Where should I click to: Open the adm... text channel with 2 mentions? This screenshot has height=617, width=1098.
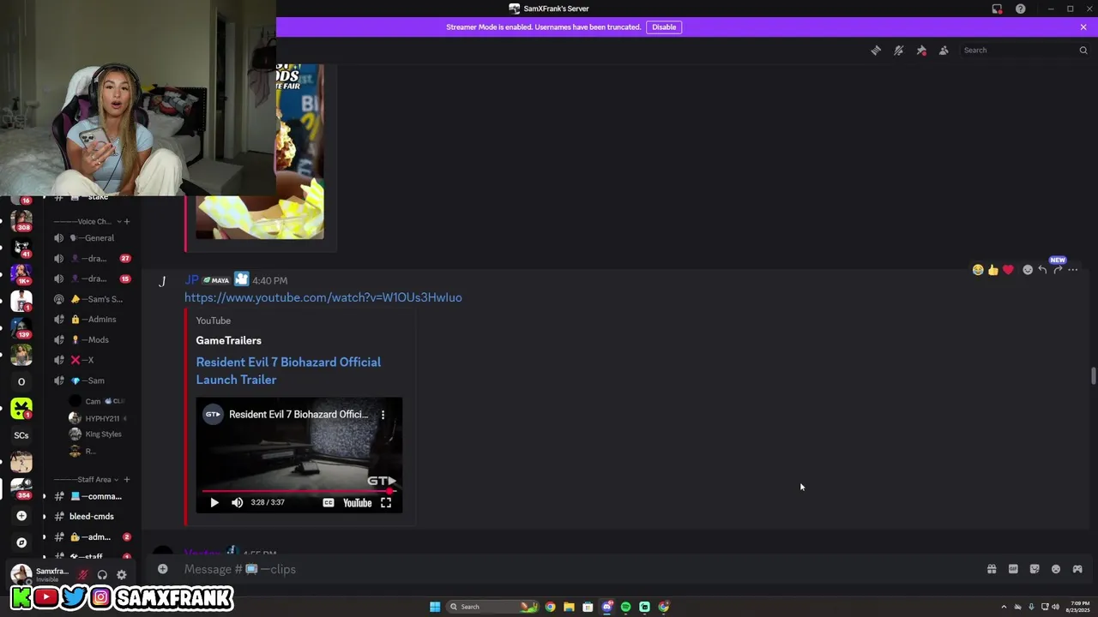pyautogui.click(x=92, y=537)
